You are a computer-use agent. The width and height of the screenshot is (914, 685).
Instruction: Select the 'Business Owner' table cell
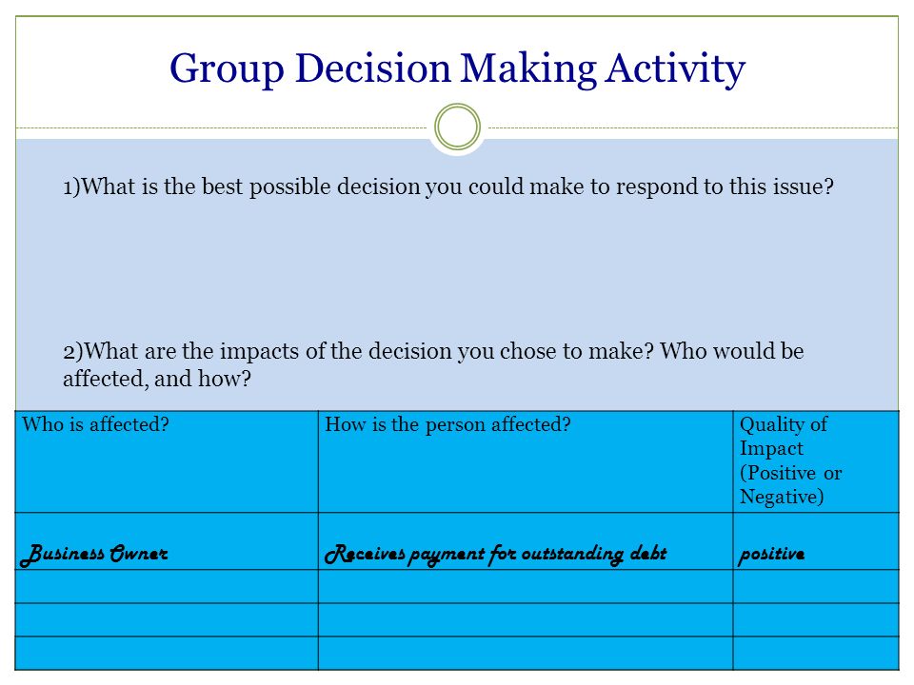pos(167,541)
